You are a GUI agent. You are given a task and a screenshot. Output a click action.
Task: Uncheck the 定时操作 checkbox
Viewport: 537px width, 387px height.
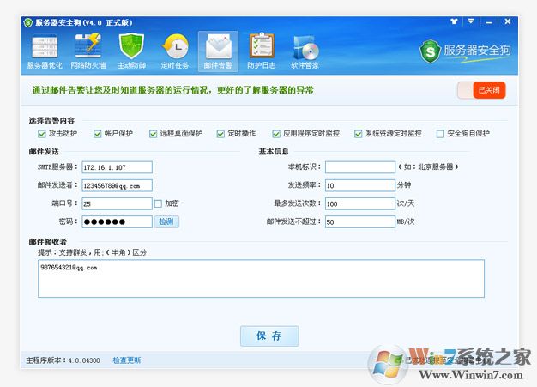pos(220,134)
